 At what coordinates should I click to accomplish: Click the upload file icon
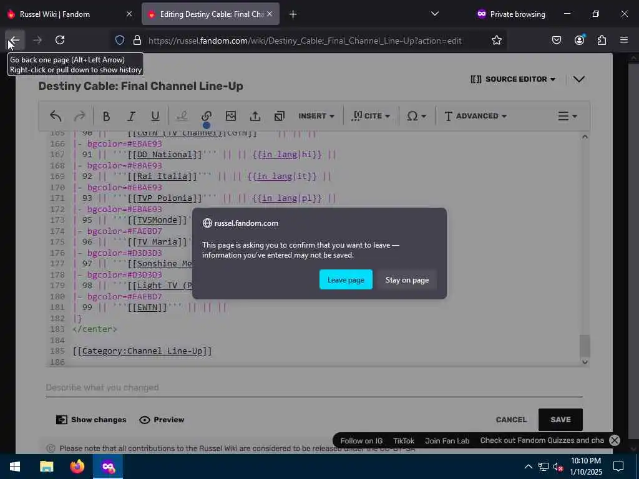255,116
